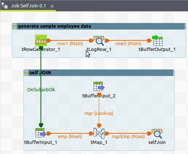The width and height of the screenshot is (188, 154).
Task: Close the Job SelfJoin 0.1 tab
Action: pos(52,6)
